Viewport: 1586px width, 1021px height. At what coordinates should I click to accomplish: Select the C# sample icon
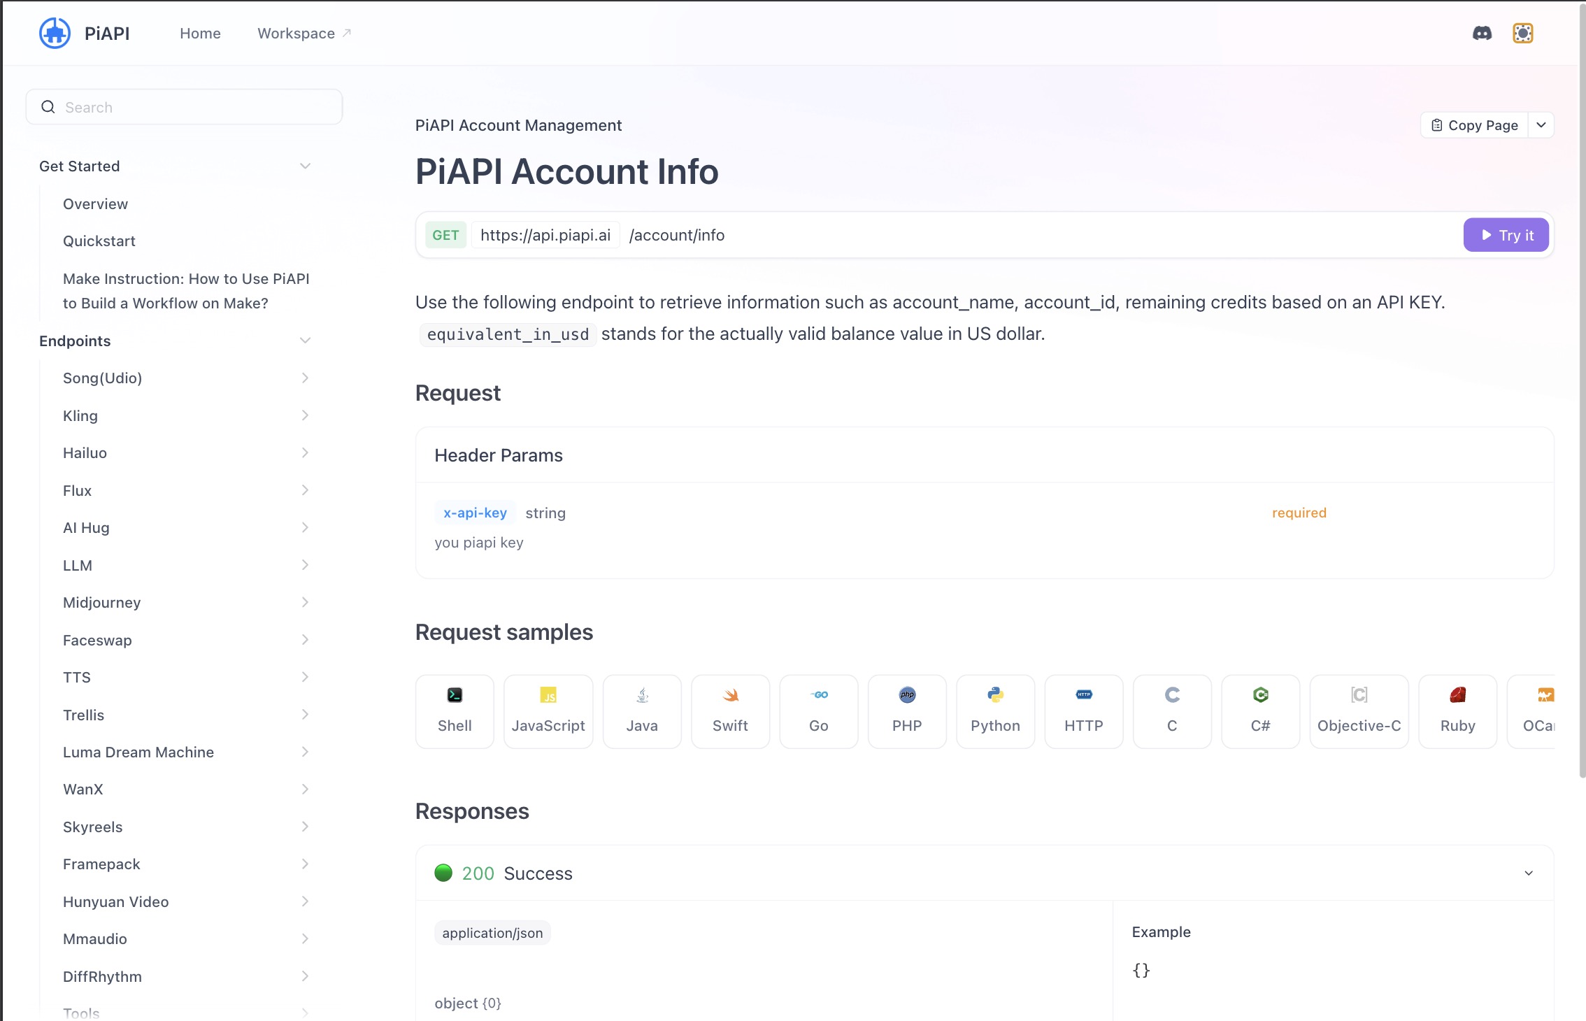tap(1260, 694)
